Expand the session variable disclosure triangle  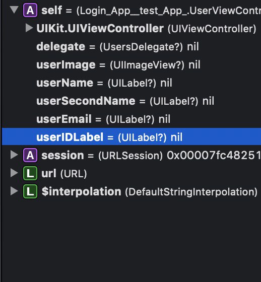(x=14, y=155)
